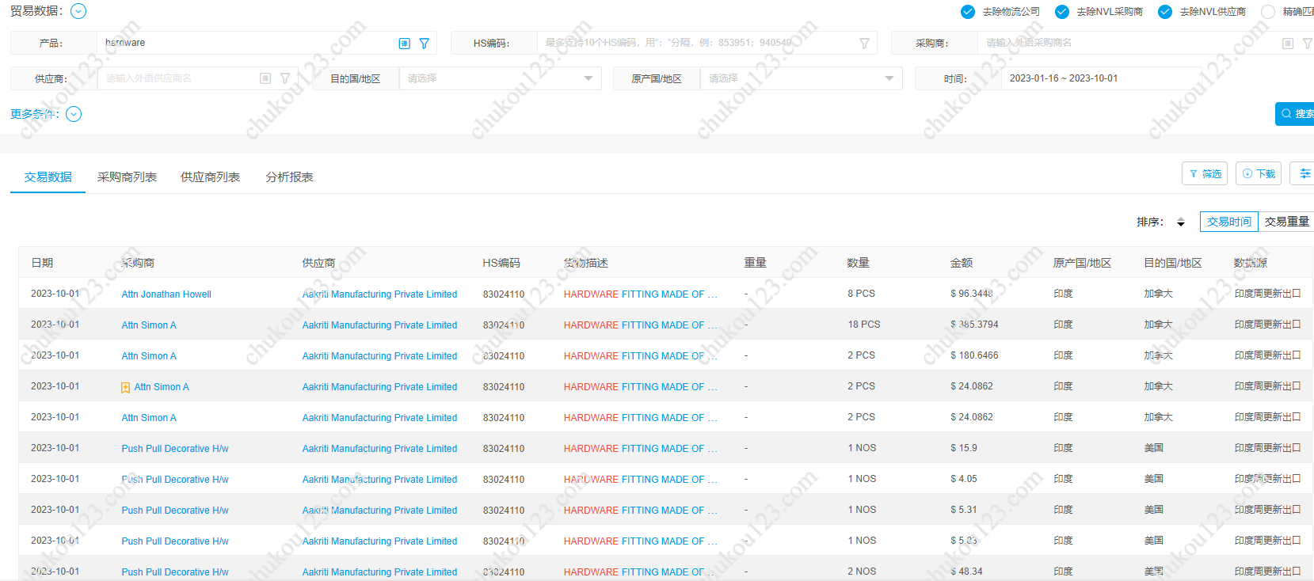
Task: Open the Attn Jonathan Howell buyer link
Action: click(166, 294)
